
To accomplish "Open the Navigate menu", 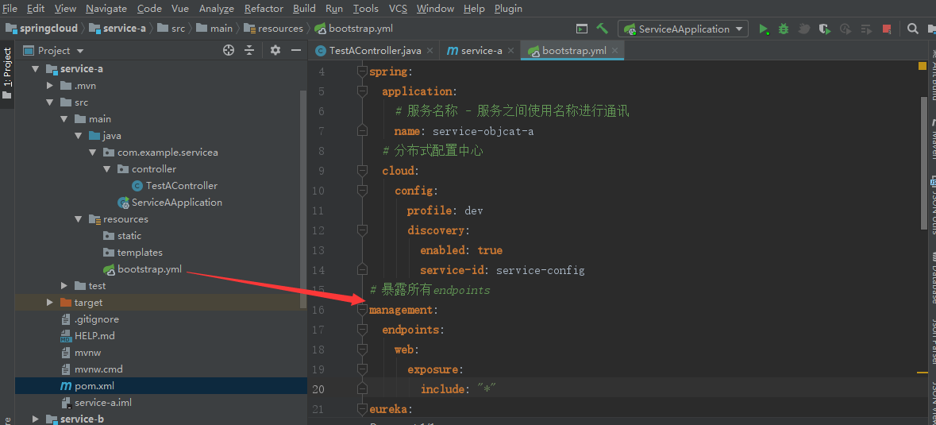I will click(x=106, y=9).
